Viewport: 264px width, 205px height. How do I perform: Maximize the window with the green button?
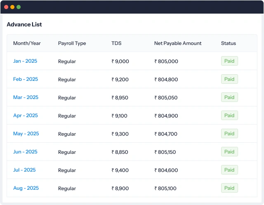(x=19, y=7)
